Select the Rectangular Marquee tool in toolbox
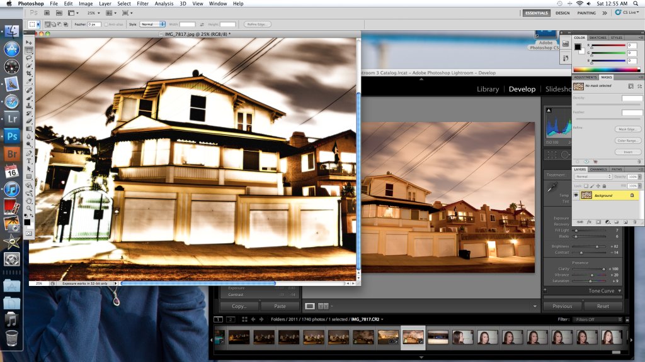 pos(29,50)
